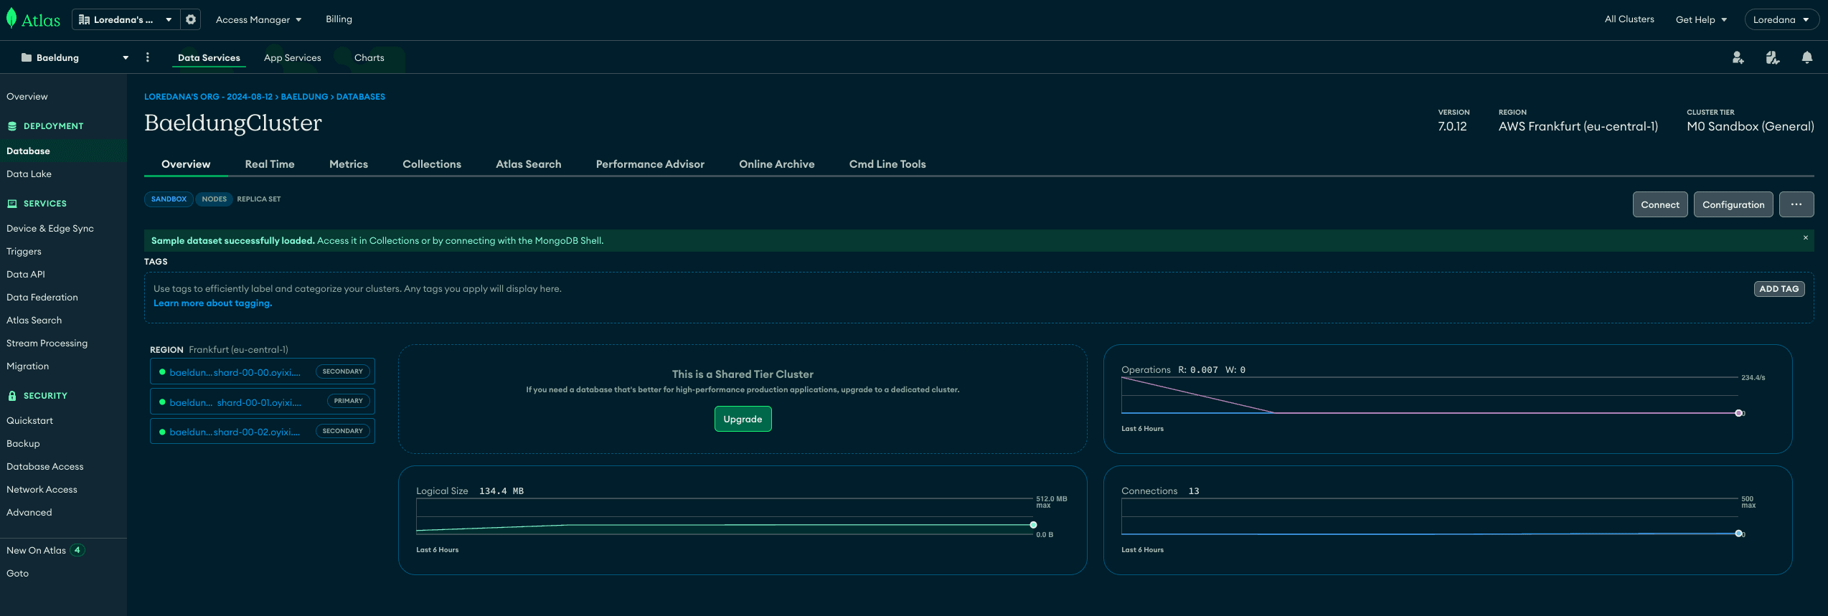Switch to App Services tab

click(x=293, y=57)
